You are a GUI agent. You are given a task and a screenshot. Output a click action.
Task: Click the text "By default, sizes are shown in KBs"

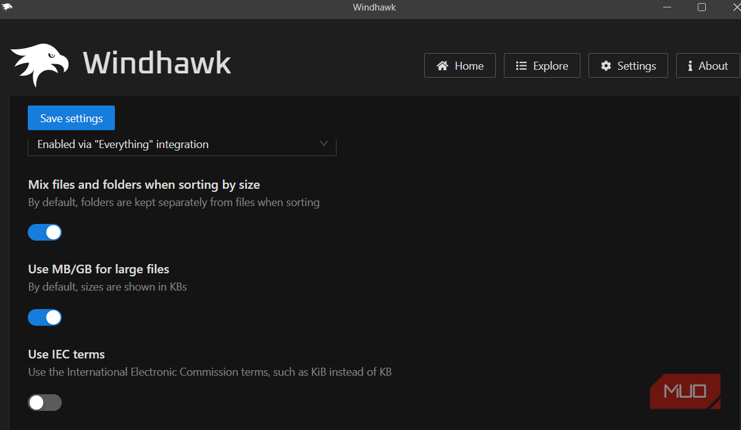tap(107, 287)
